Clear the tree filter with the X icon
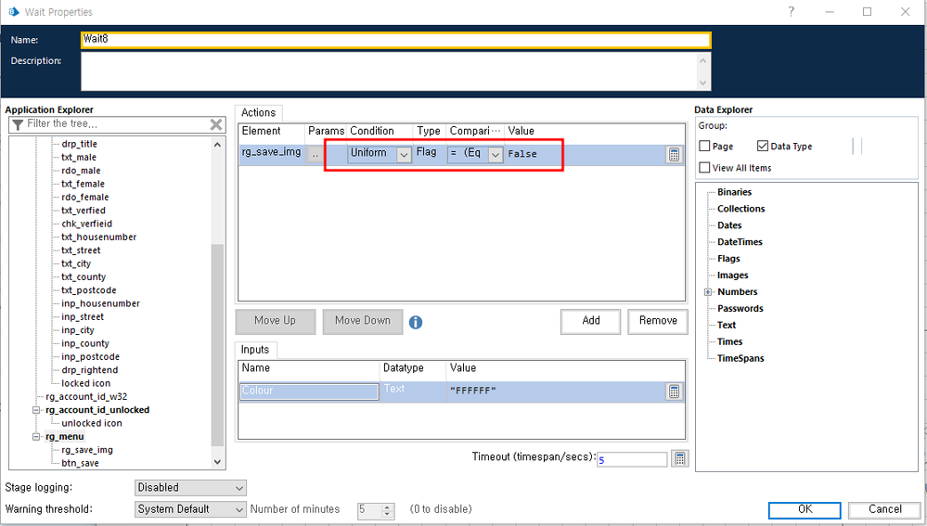The width and height of the screenshot is (927, 526). (x=215, y=124)
